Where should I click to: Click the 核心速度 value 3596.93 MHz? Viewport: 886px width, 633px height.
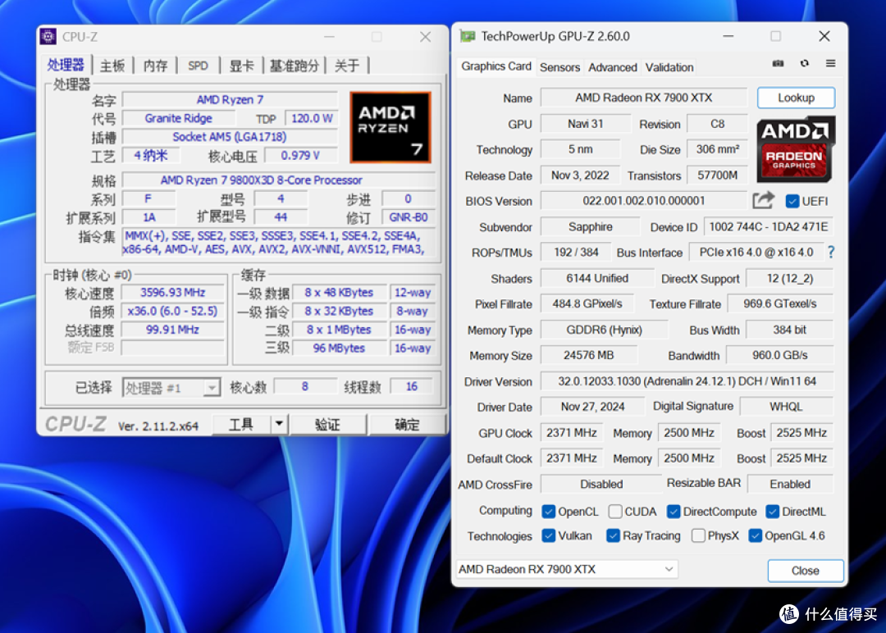173,293
